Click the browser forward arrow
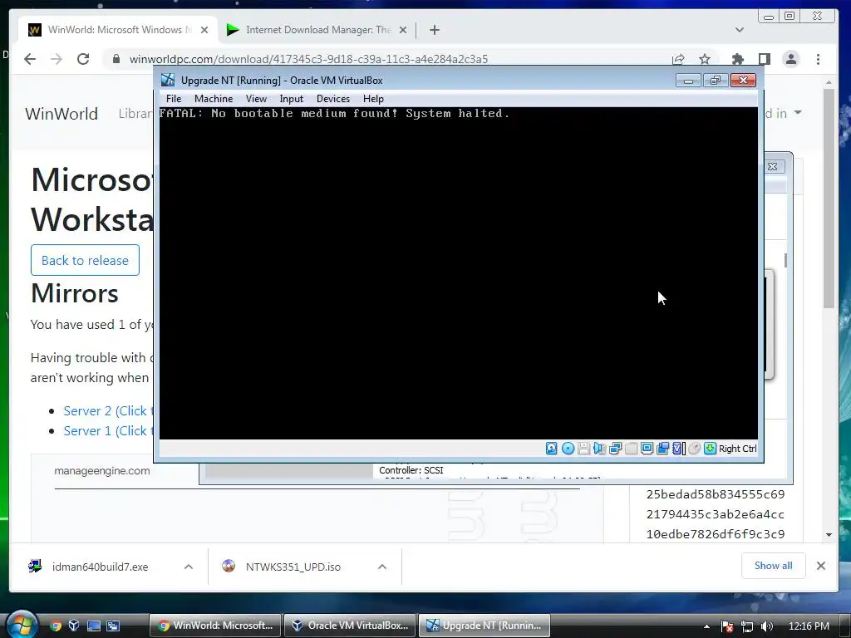The image size is (851, 638). [x=57, y=59]
